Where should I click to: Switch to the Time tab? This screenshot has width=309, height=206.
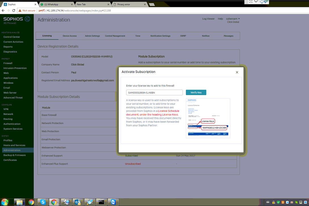(x=138, y=36)
